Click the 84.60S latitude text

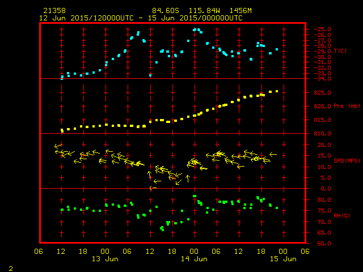click(x=166, y=11)
